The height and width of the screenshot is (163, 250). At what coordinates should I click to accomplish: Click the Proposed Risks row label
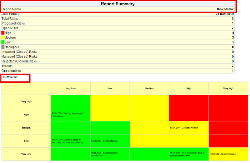point(13,24)
